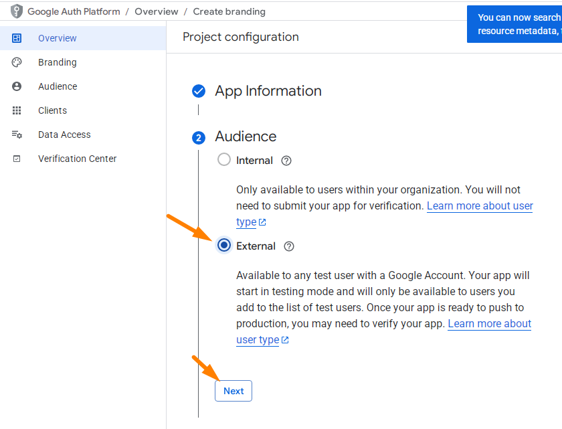The width and height of the screenshot is (562, 429).
Task: Click Google Auth Platform breadcrumb
Action: (74, 12)
